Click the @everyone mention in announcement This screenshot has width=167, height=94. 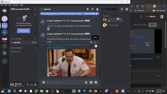tap(52, 26)
